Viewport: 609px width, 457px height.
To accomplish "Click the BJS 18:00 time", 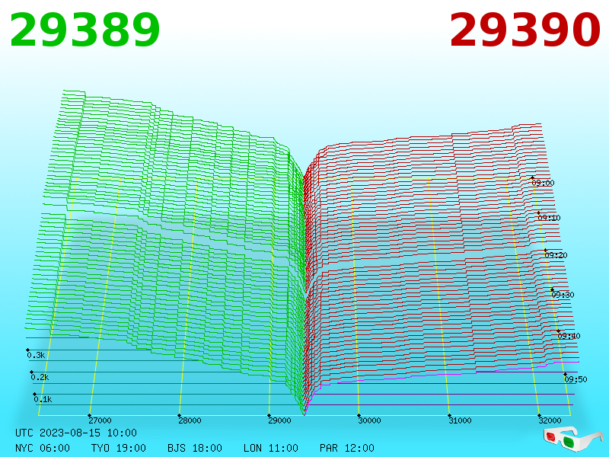I will pyautogui.click(x=195, y=448).
